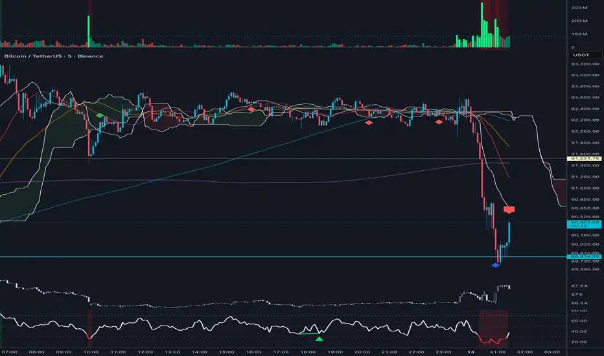Screen dimensions: 604x356
Task: Click the 89,590.00 price axis label
Action: (x=585, y=269)
